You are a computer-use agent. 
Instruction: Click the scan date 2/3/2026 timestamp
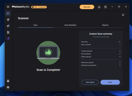coord(101,37)
